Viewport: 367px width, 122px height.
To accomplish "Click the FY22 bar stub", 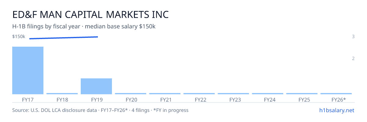I will pos(199,94).
